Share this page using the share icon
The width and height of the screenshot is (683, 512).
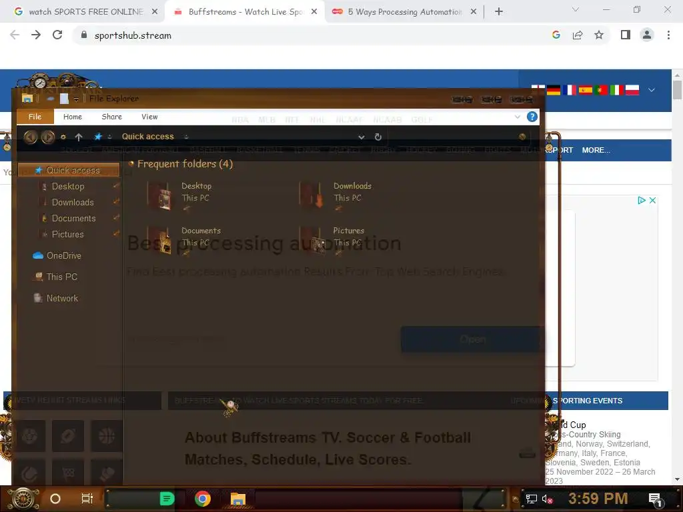point(578,35)
